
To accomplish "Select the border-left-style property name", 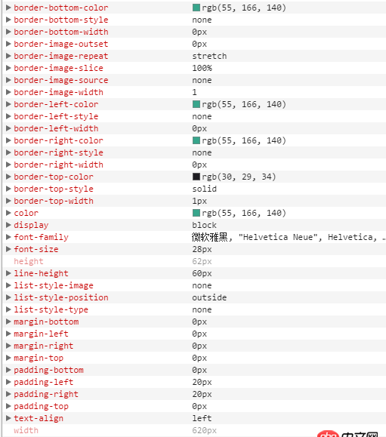I will (56, 116).
